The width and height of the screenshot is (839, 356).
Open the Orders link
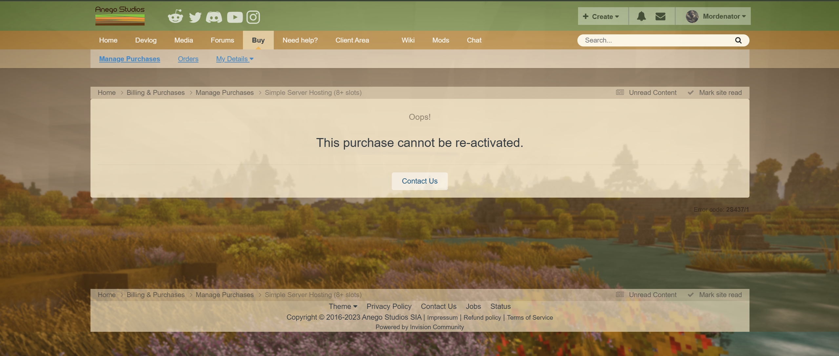(188, 59)
